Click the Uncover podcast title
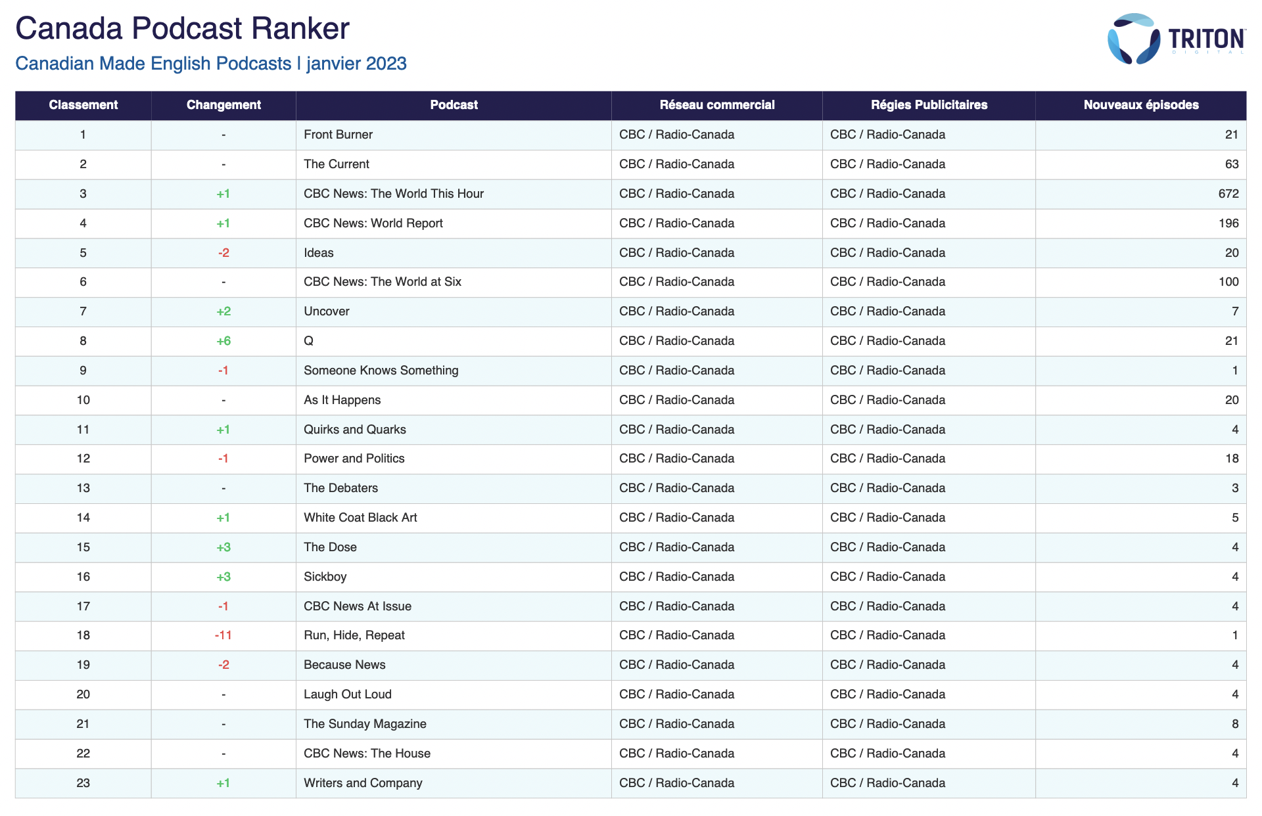 tap(327, 311)
